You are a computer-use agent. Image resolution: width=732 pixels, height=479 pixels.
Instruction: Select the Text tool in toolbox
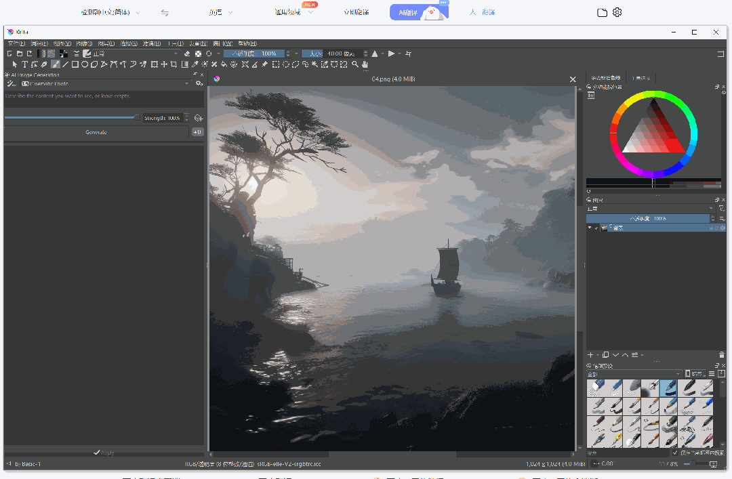click(x=25, y=64)
